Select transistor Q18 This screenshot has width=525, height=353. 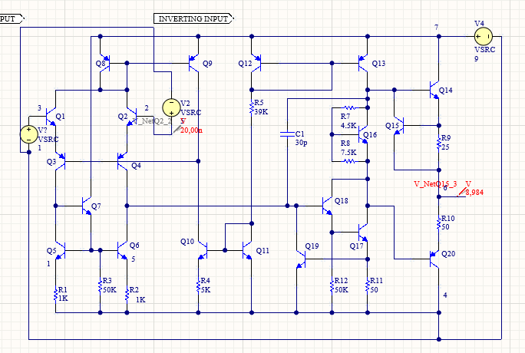click(x=328, y=206)
